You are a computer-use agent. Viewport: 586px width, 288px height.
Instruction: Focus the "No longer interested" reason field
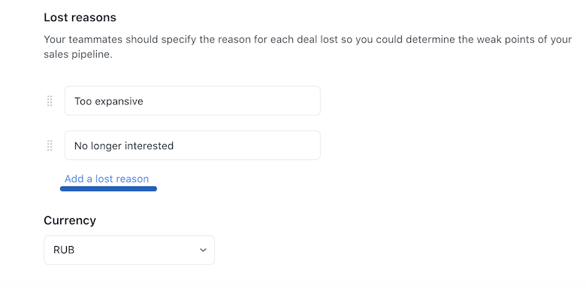[x=192, y=145]
